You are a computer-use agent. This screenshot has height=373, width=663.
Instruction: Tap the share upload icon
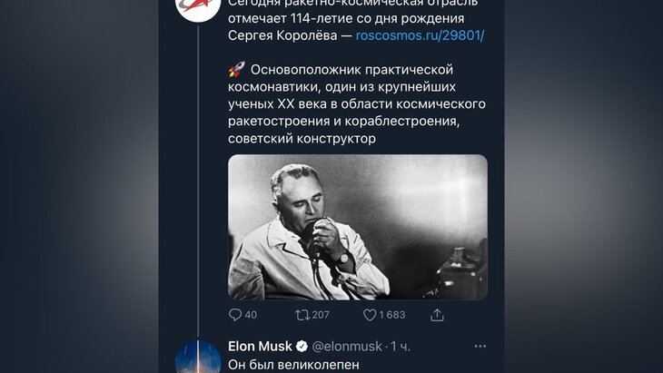coord(437,315)
